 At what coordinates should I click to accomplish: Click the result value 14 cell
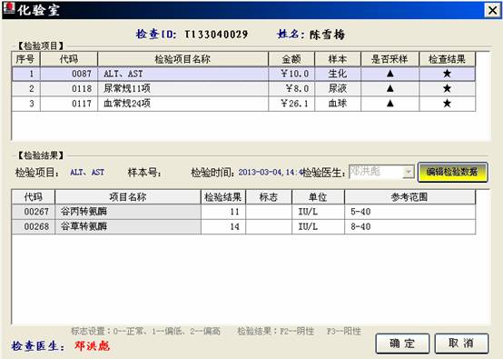coord(223,226)
